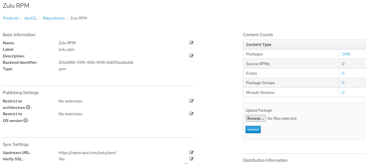Open the 2148 Packages count link

coord(346,54)
